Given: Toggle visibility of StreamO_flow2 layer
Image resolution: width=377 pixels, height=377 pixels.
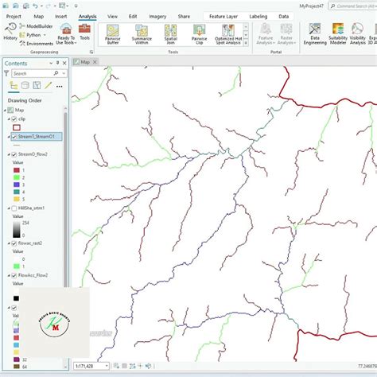Looking at the screenshot, I should [14, 154].
